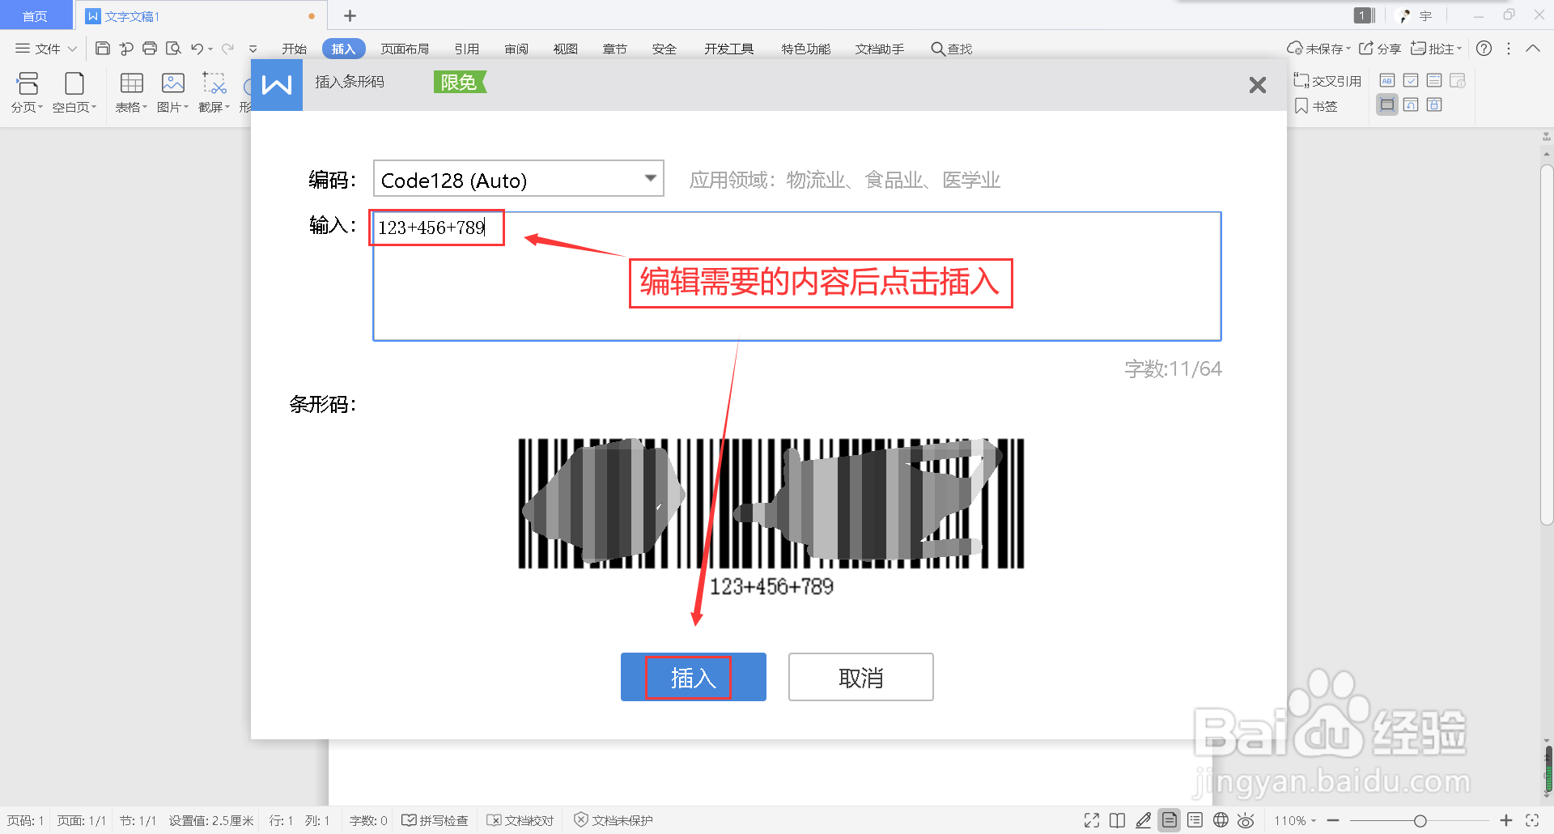Open the vertical three-dot more menu
This screenshot has height=834, width=1554.
coord(1509,49)
